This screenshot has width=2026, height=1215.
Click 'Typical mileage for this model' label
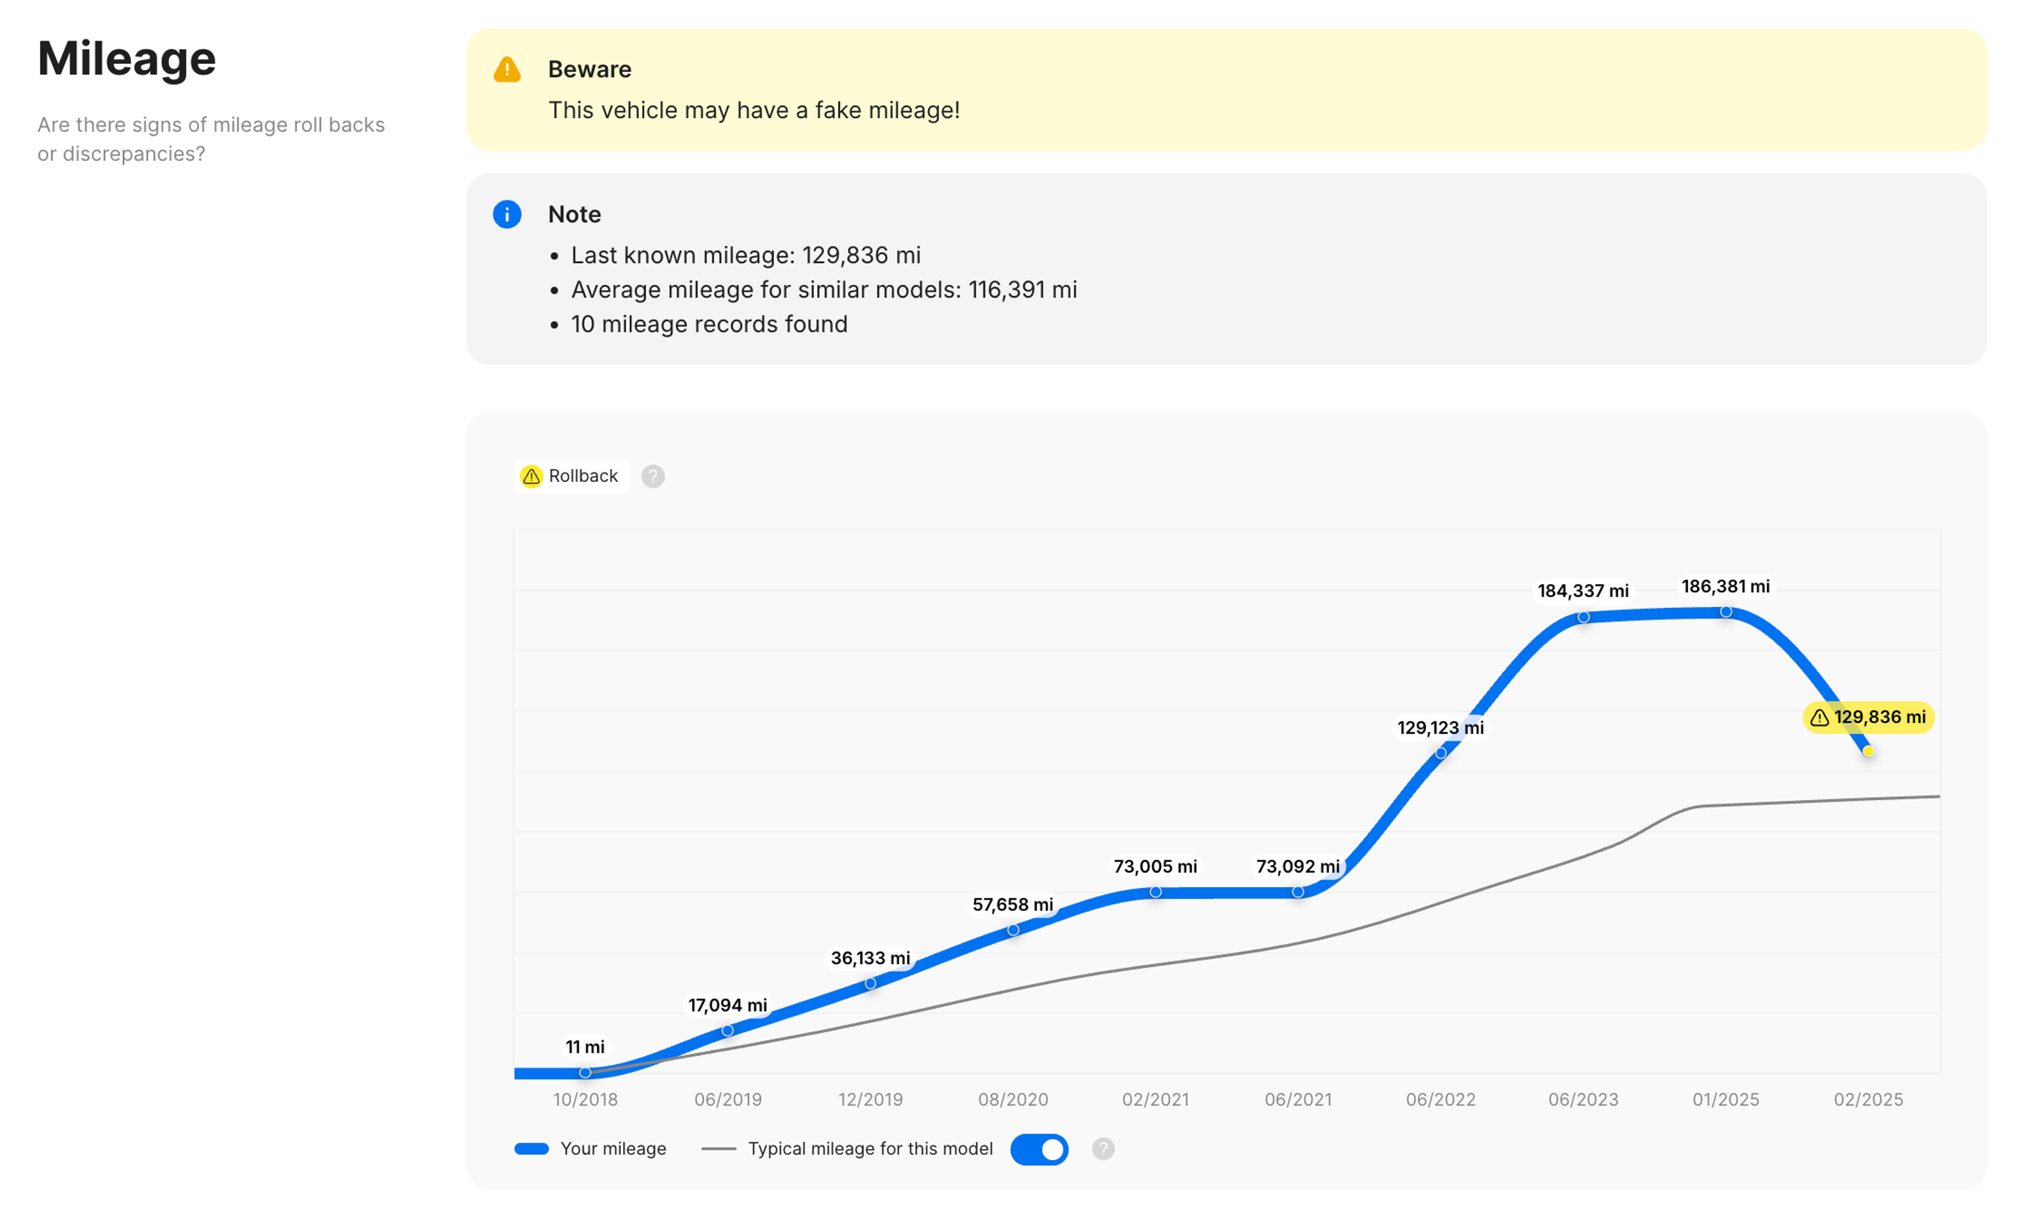point(870,1149)
